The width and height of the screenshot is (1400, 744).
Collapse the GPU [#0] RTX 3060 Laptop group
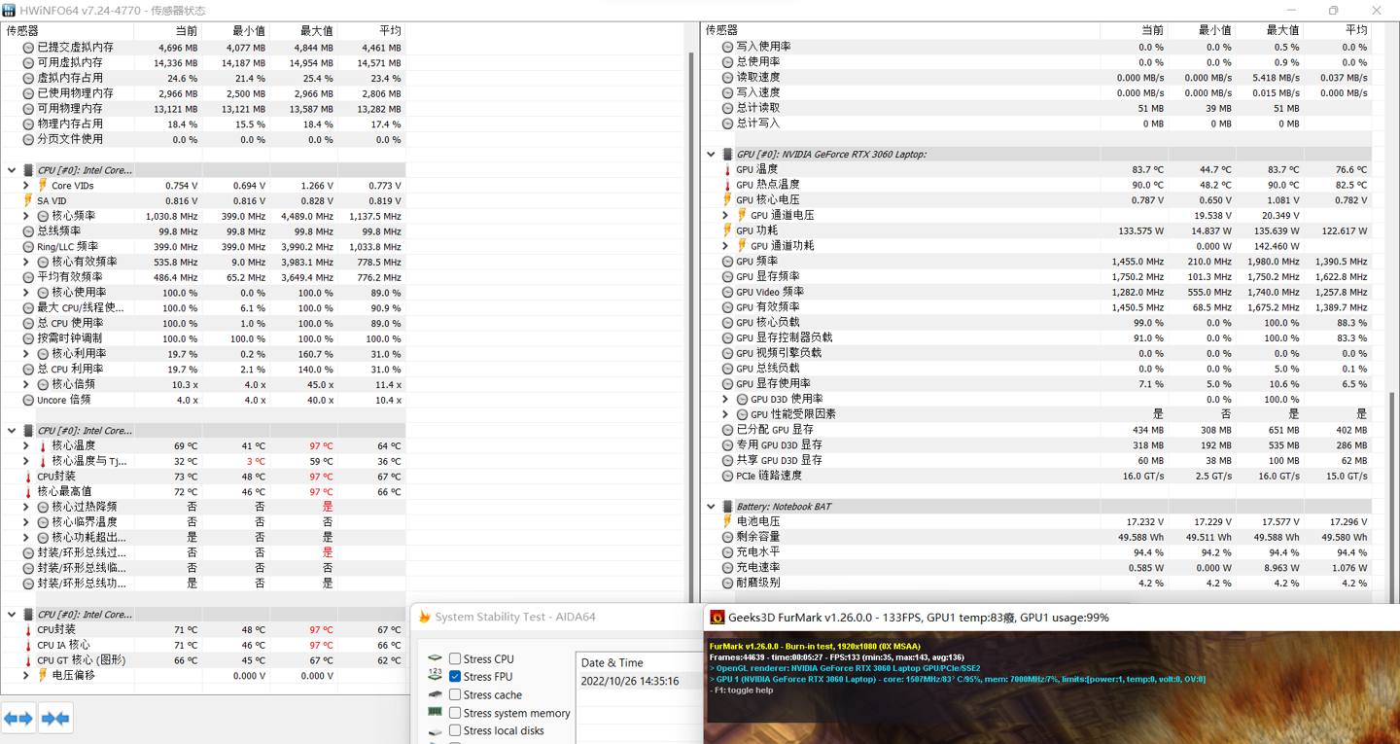point(711,154)
